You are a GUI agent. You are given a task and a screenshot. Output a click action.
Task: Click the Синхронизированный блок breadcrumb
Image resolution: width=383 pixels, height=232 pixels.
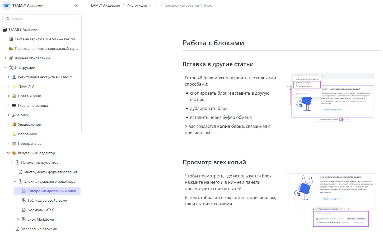(x=188, y=5)
